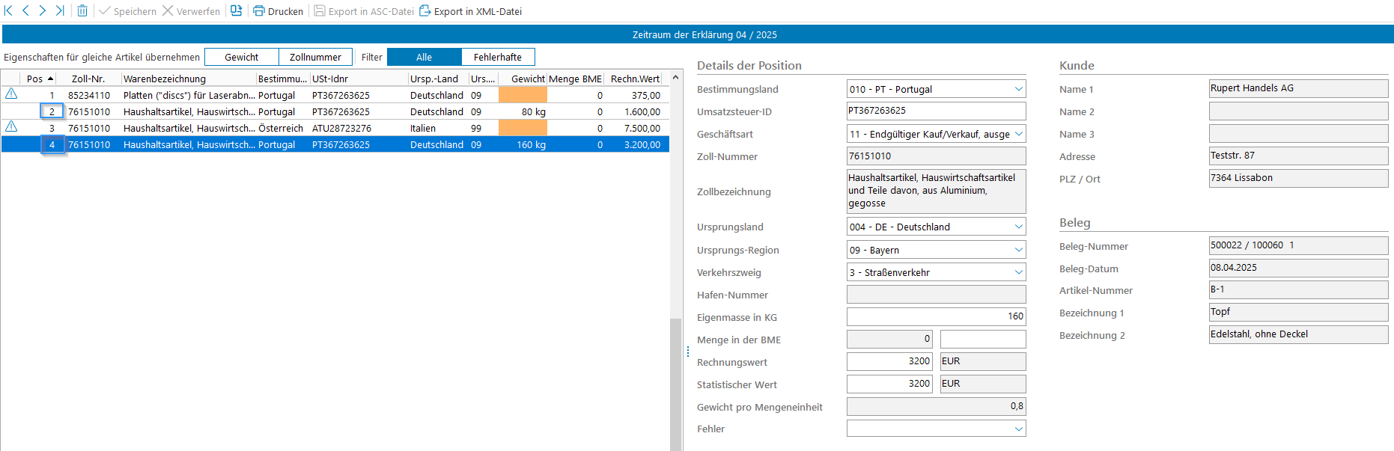Set filter to Alle
1394x451 pixels.
424,57
